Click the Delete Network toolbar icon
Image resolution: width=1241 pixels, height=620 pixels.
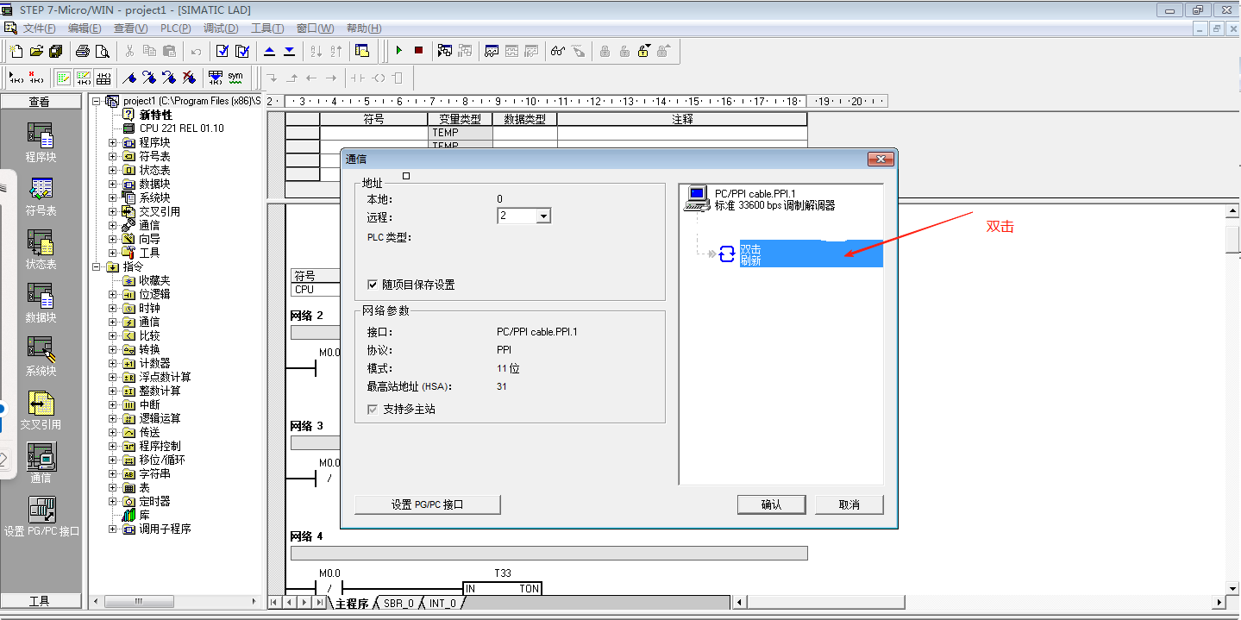pos(36,78)
